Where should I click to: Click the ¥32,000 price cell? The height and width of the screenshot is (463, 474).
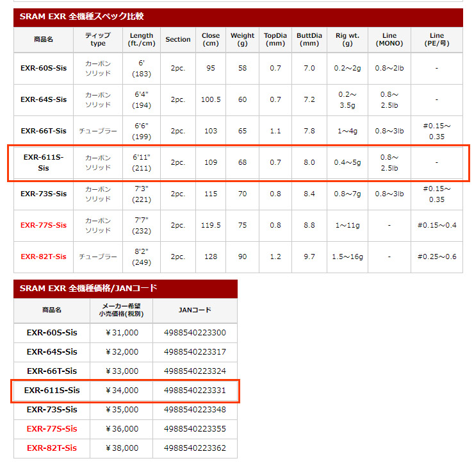coord(121,352)
